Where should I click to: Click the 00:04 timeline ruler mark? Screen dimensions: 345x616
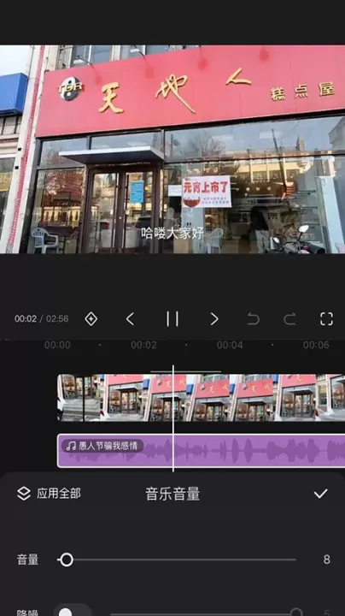click(230, 345)
